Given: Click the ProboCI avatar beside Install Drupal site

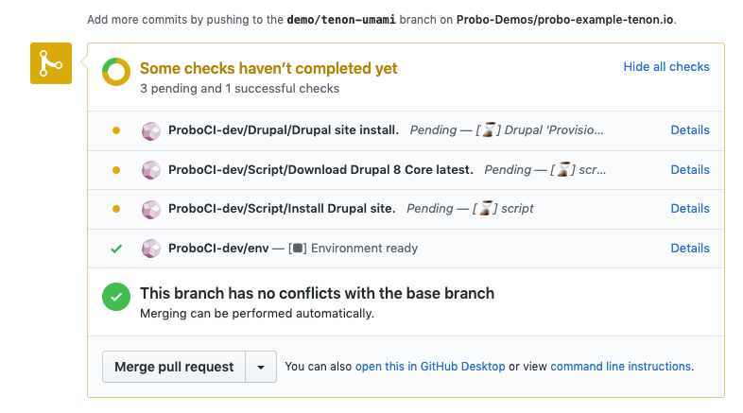Looking at the screenshot, I should pyautogui.click(x=149, y=209).
